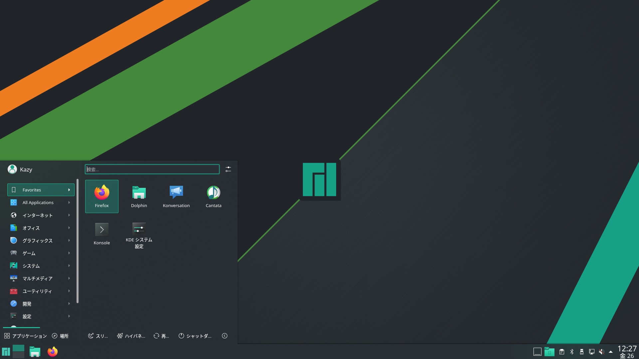Click the 検索 search field

(152, 169)
